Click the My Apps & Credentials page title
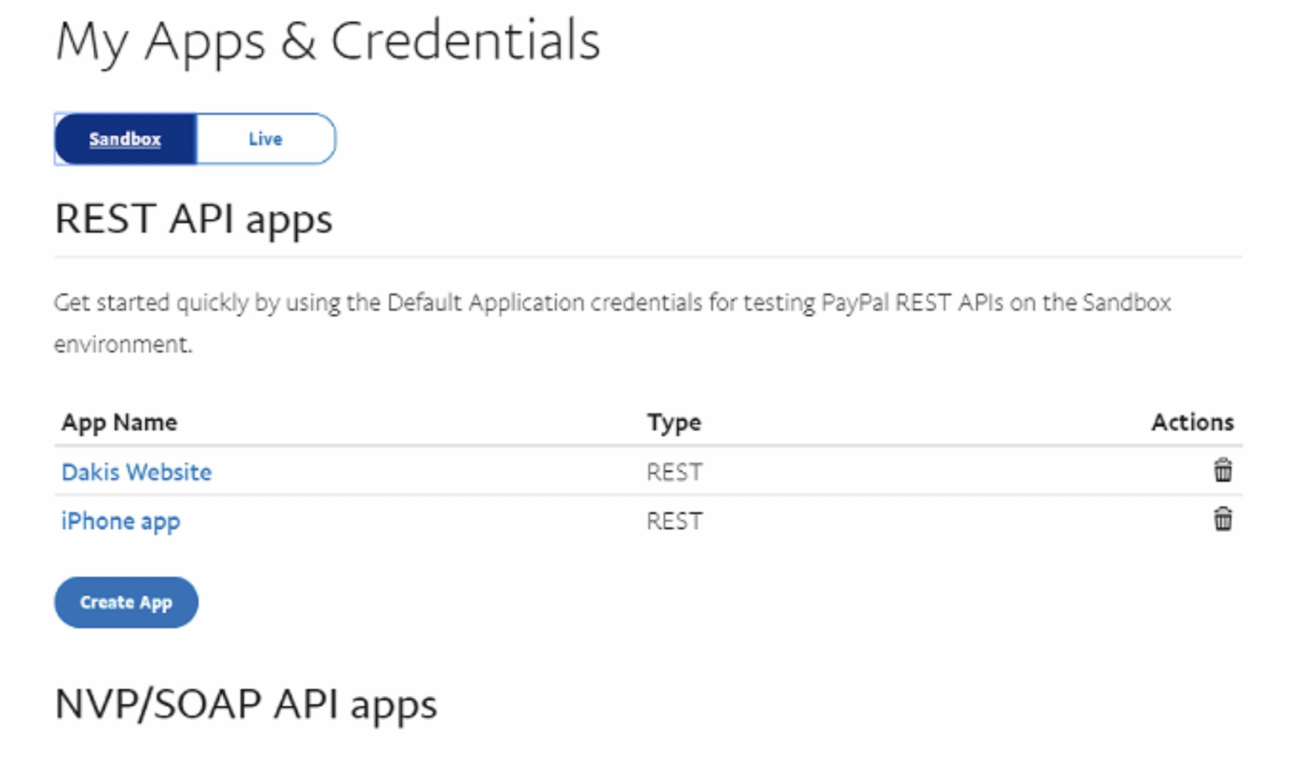 click(327, 42)
